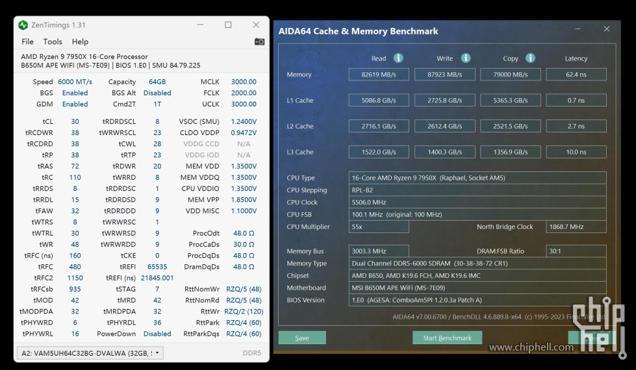Click the MEM VPP voltage 1.8500V

pyautogui.click(x=244, y=200)
